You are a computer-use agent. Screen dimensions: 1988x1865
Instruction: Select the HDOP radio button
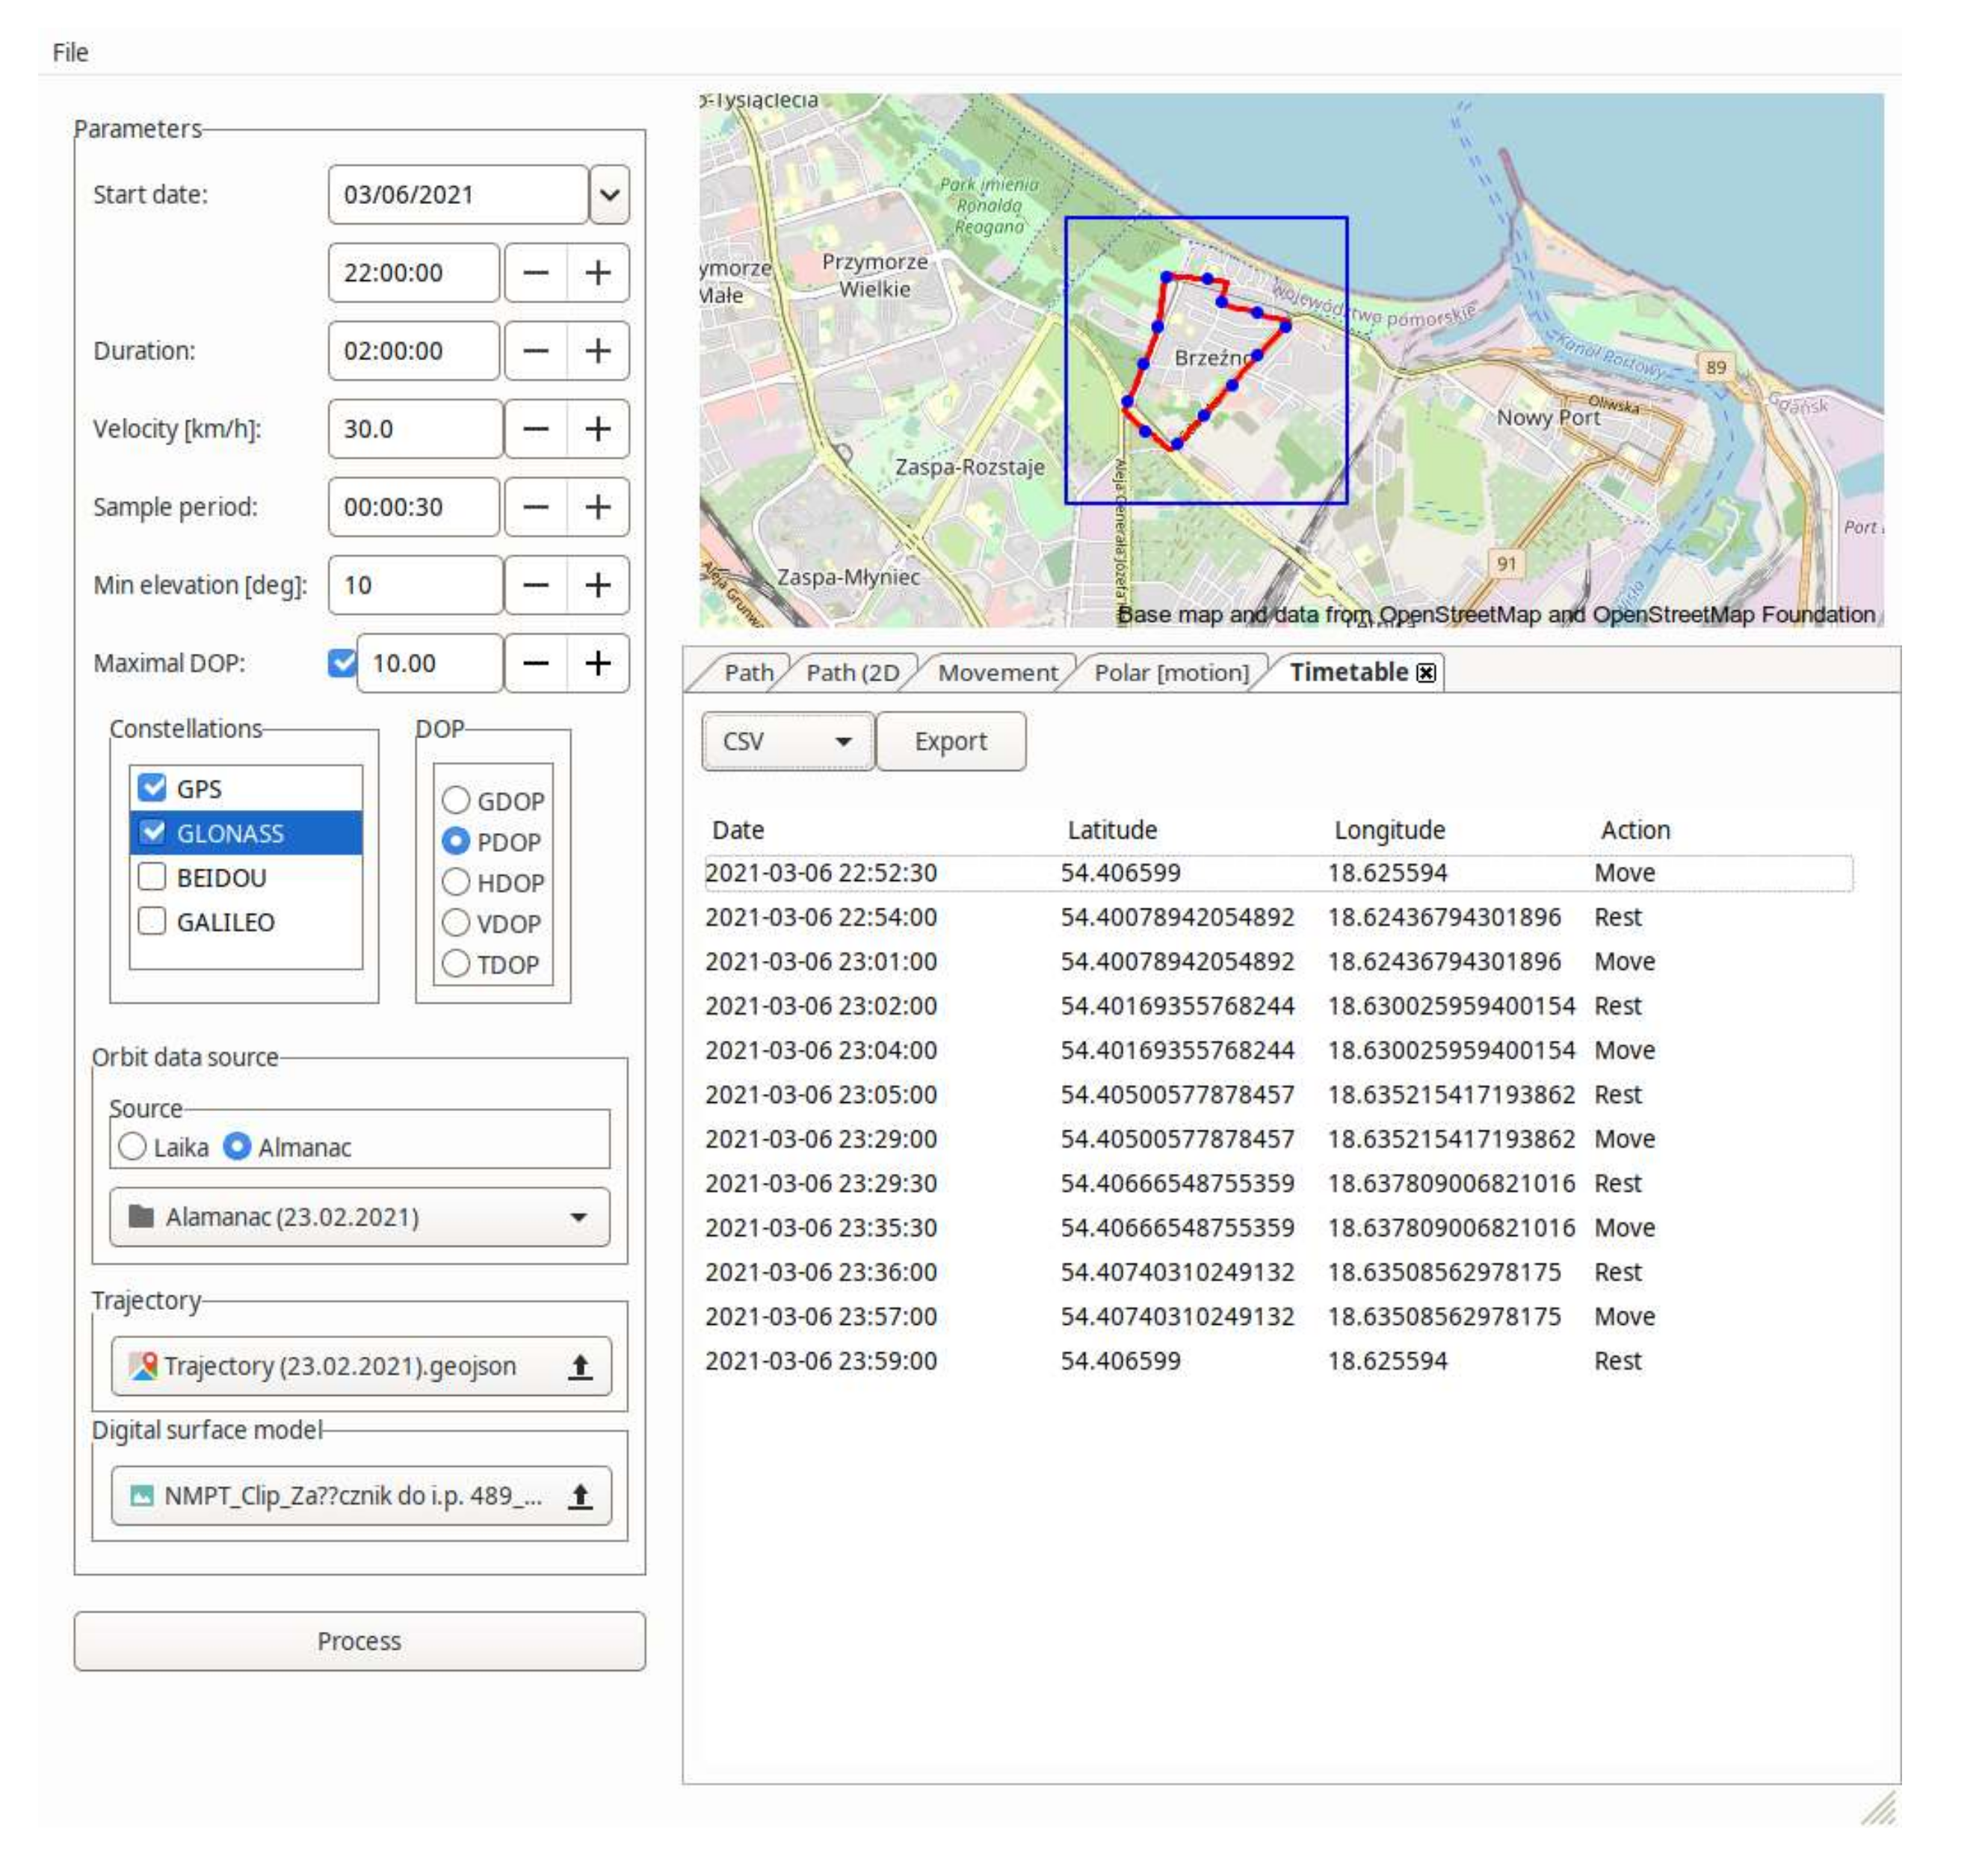[x=456, y=882]
